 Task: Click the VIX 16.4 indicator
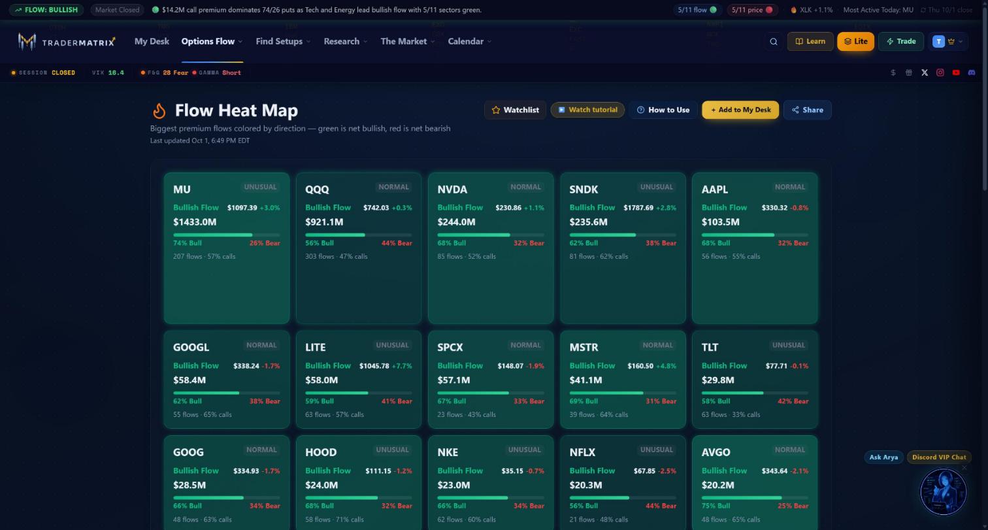108,73
